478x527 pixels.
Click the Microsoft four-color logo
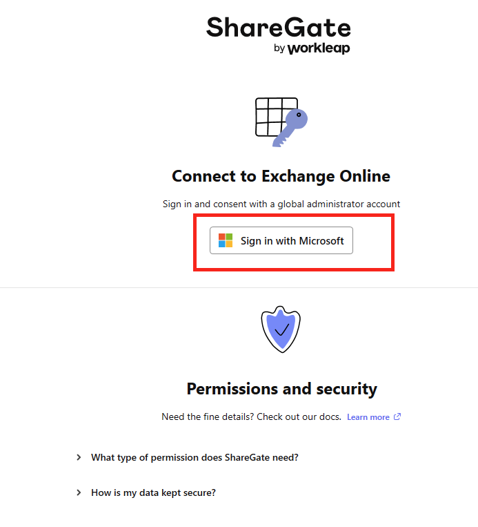pos(226,240)
